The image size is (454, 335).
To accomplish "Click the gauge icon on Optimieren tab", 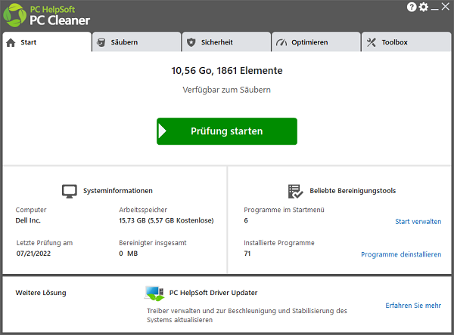I will point(281,43).
